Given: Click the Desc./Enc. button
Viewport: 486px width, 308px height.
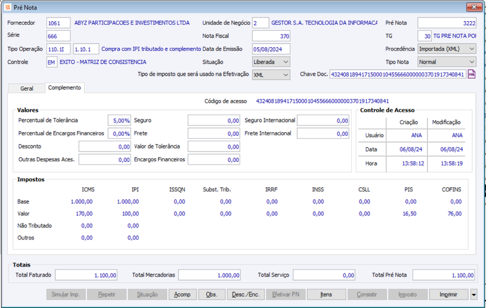Looking at the screenshot, I should 245,295.
